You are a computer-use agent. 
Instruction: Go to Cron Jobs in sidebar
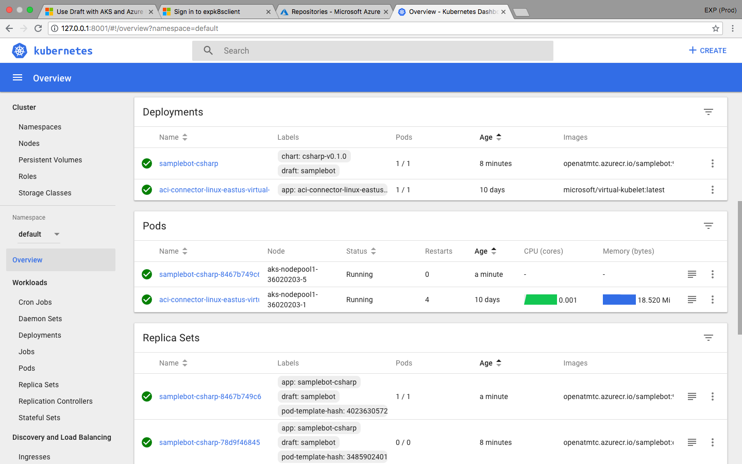click(35, 302)
